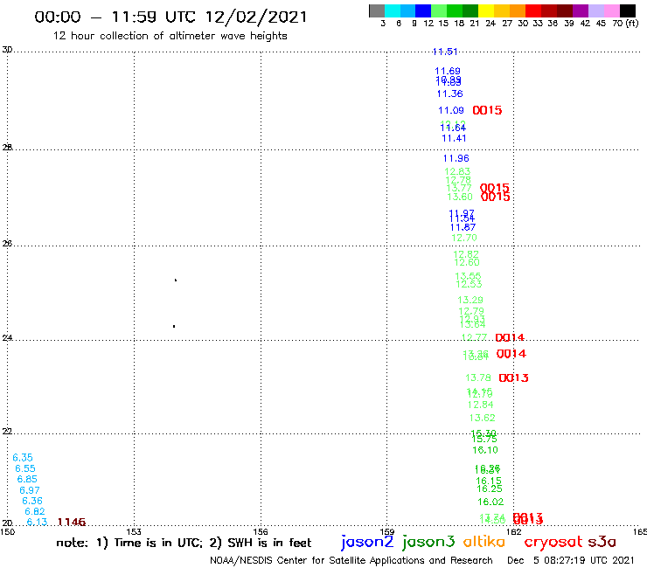Click the gray swatch in the color scale
Screen dimensions: 647x568
(377, 10)
